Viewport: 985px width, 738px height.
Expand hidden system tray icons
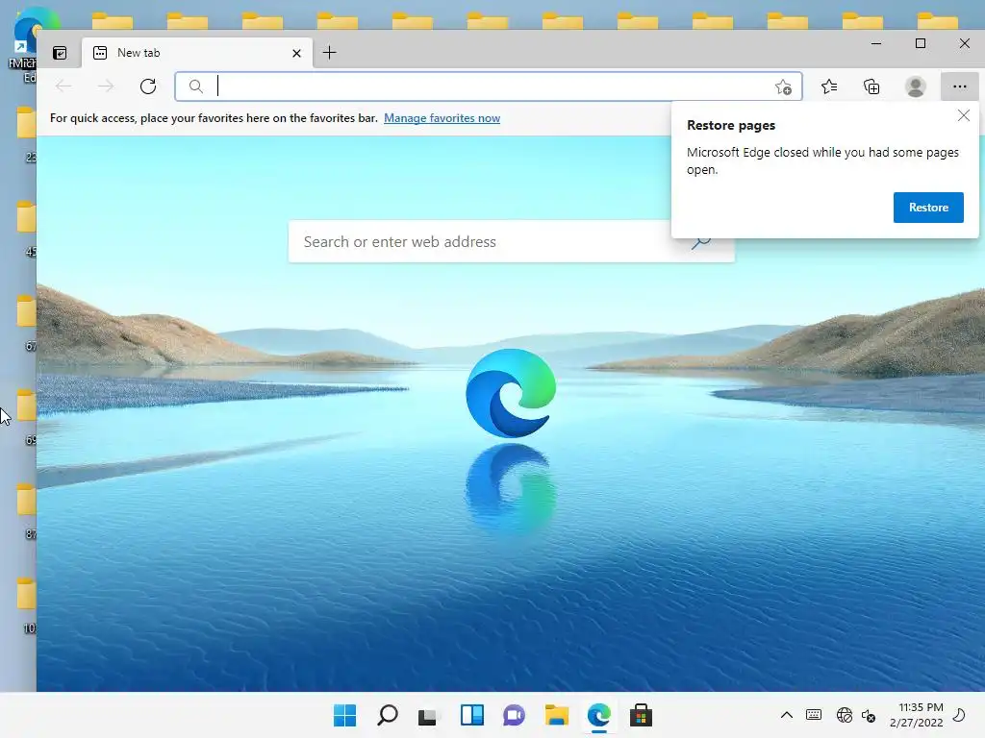pos(787,715)
